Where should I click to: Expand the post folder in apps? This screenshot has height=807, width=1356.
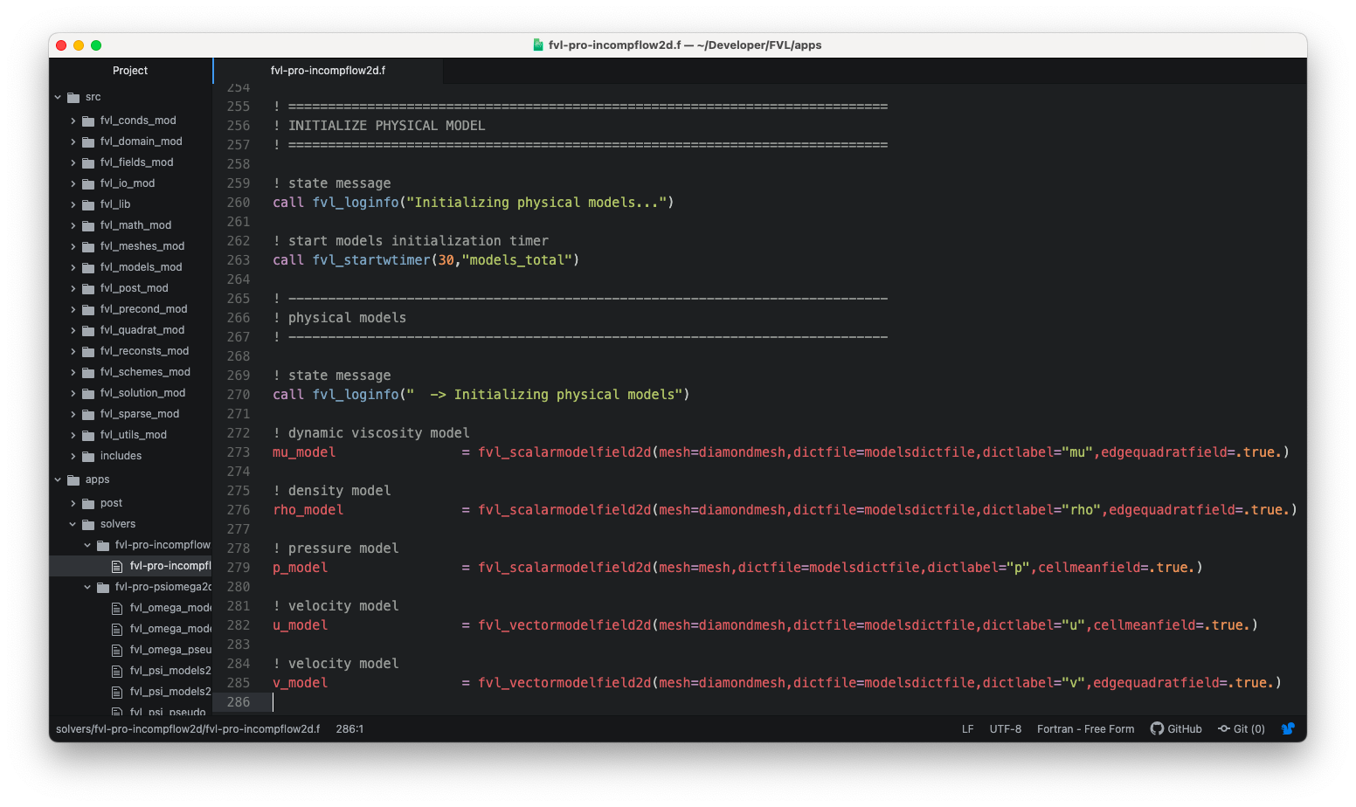73,503
